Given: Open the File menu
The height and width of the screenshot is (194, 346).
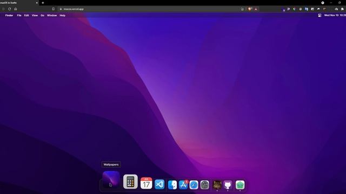Looking at the screenshot, I should tap(19, 16).
